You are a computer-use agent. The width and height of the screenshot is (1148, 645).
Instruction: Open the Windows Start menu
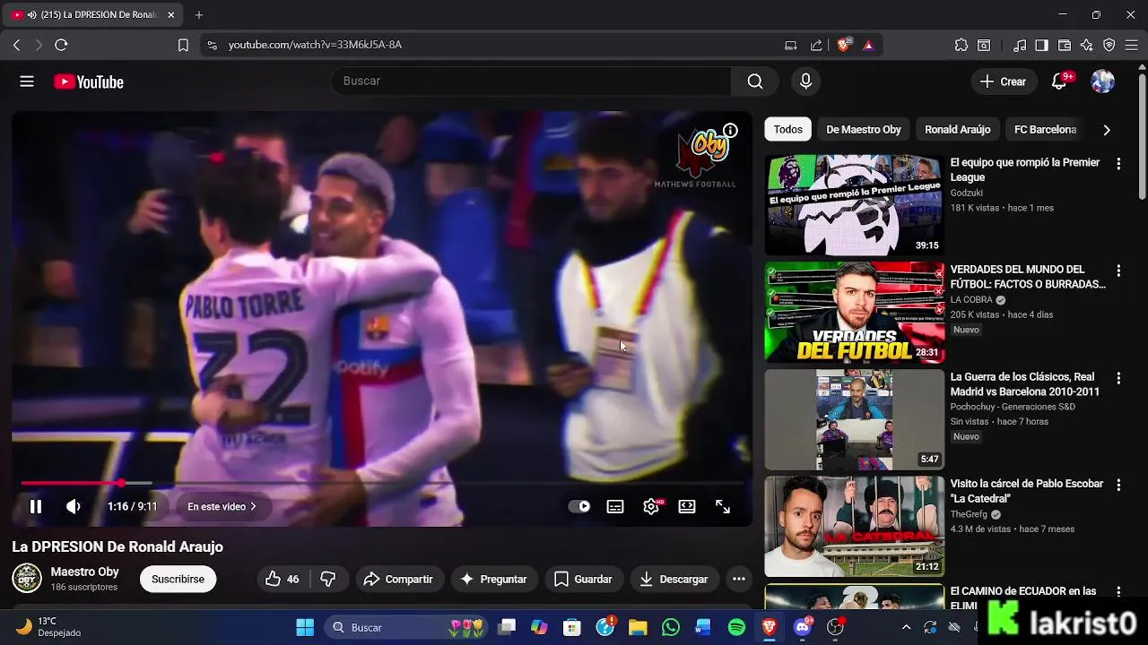(x=305, y=627)
